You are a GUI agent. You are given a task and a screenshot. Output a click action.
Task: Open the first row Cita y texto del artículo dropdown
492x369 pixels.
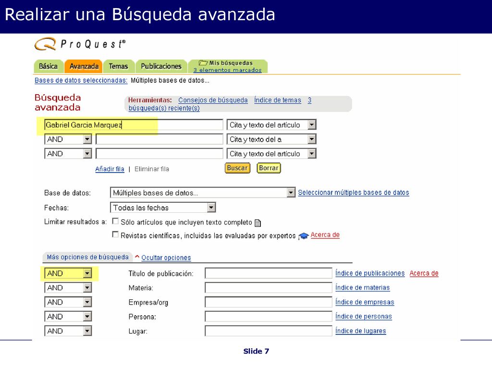click(271, 125)
